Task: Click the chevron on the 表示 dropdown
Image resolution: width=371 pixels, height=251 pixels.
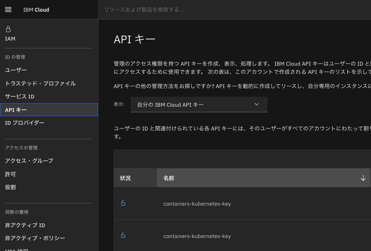Action: [x=257, y=104]
